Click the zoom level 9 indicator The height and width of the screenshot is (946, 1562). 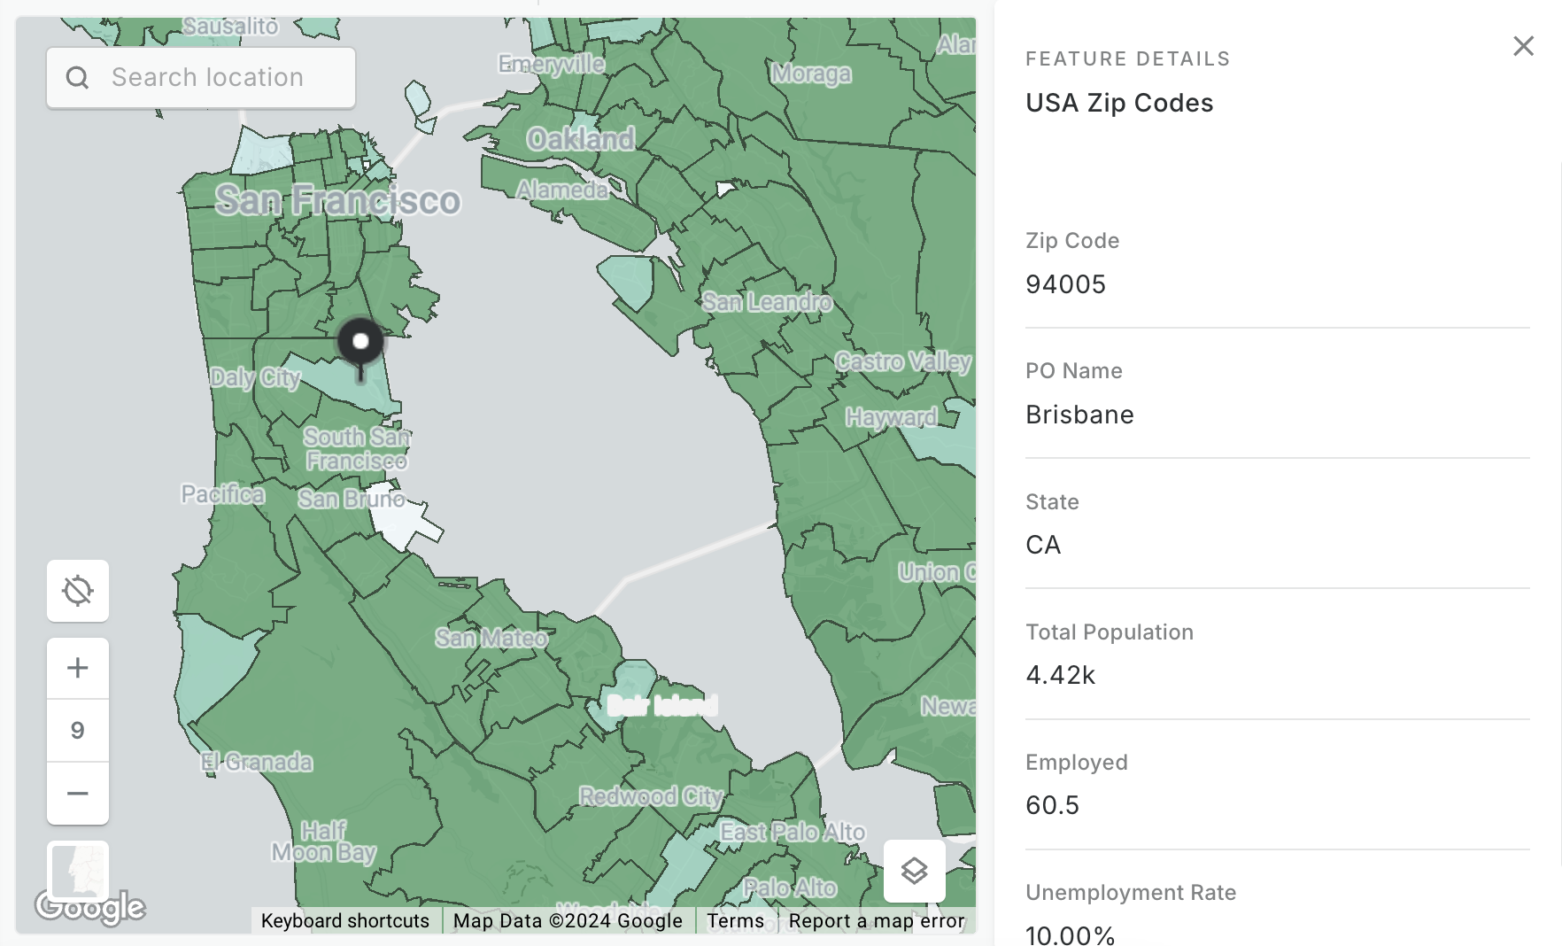pyautogui.click(x=78, y=731)
